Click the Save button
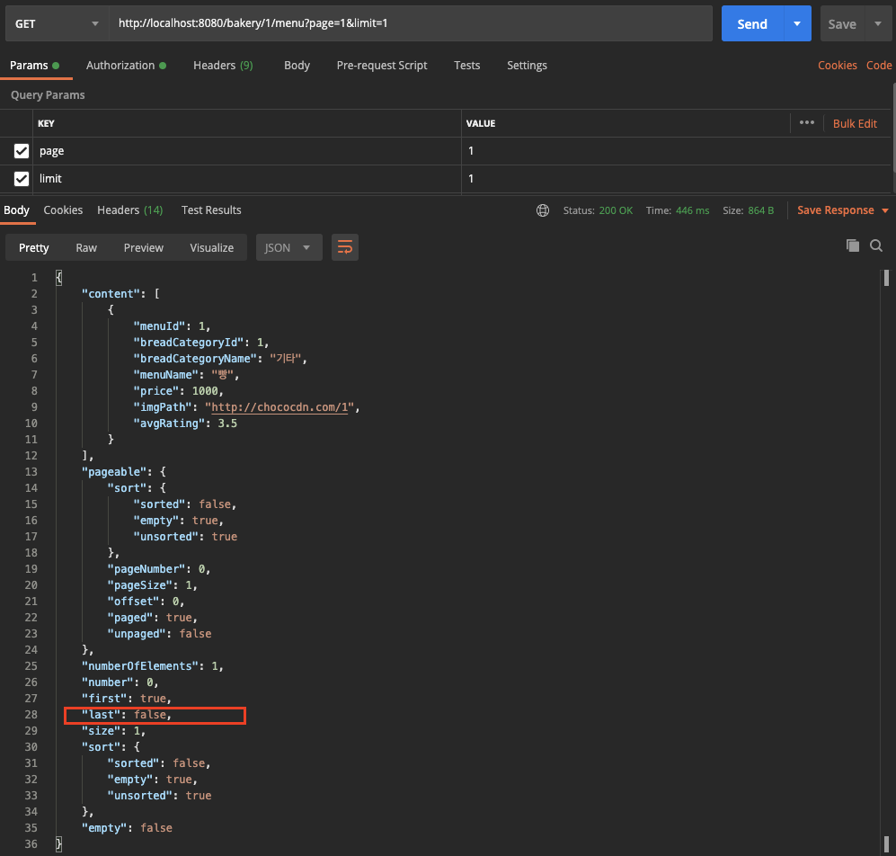 point(842,23)
